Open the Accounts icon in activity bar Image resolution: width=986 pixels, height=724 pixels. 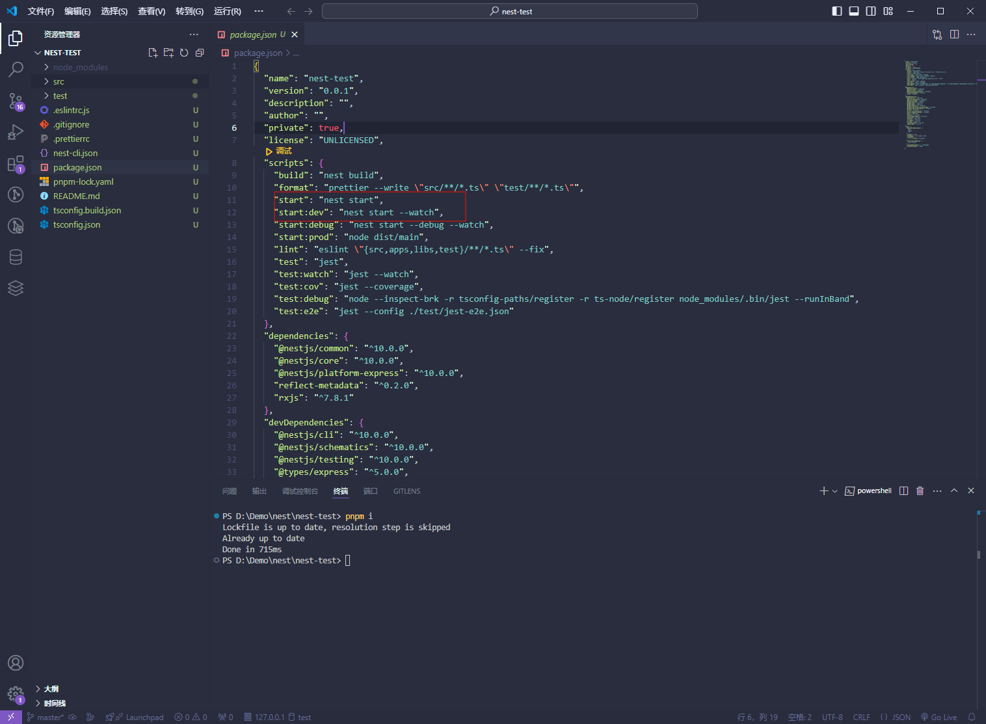tap(16, 663)
